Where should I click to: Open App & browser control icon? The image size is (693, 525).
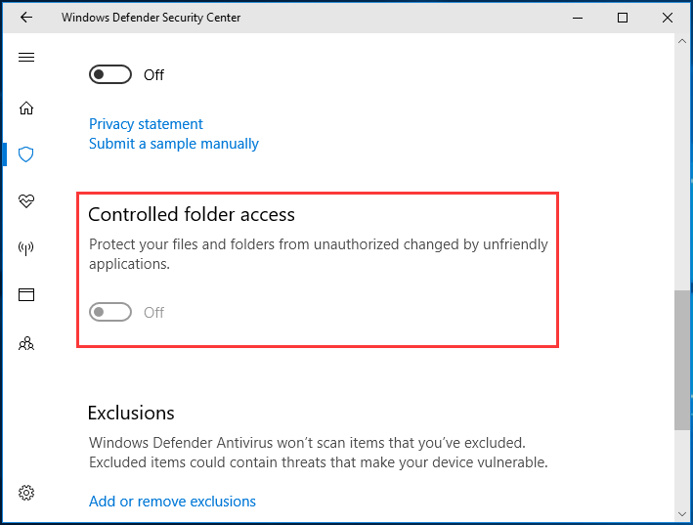[26, 295]
